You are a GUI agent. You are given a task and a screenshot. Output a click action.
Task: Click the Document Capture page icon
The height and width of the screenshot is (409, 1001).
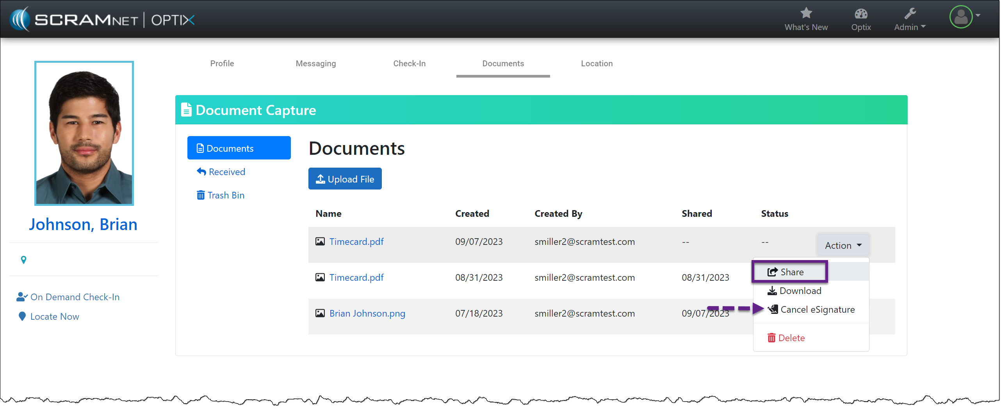(x=187, y=110)
